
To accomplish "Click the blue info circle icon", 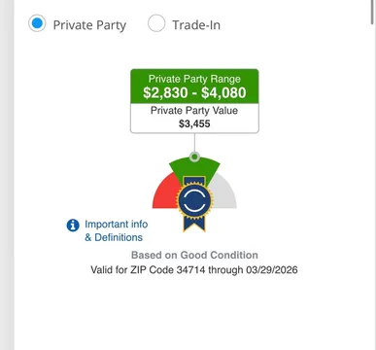I will (x=73, y=225).
